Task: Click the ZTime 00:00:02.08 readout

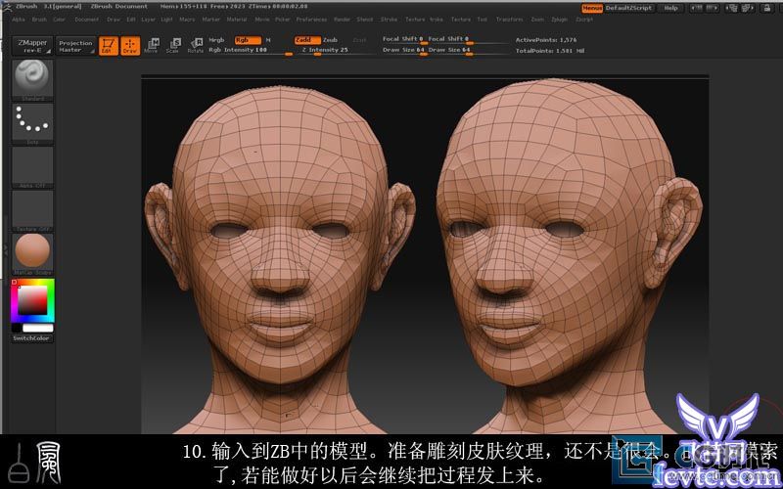Action: click(x=276, y=7)
